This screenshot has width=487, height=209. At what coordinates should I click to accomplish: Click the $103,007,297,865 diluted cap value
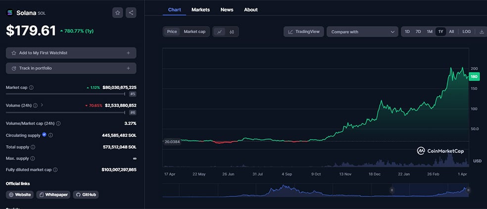(119, 170)
